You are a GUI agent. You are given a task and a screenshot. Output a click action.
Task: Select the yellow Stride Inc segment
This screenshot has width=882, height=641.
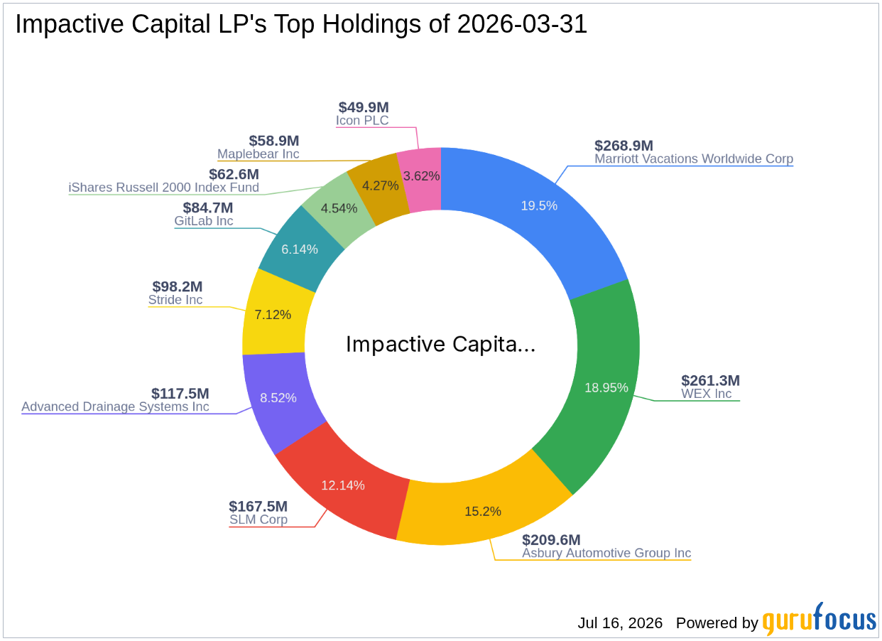(273, 314)
